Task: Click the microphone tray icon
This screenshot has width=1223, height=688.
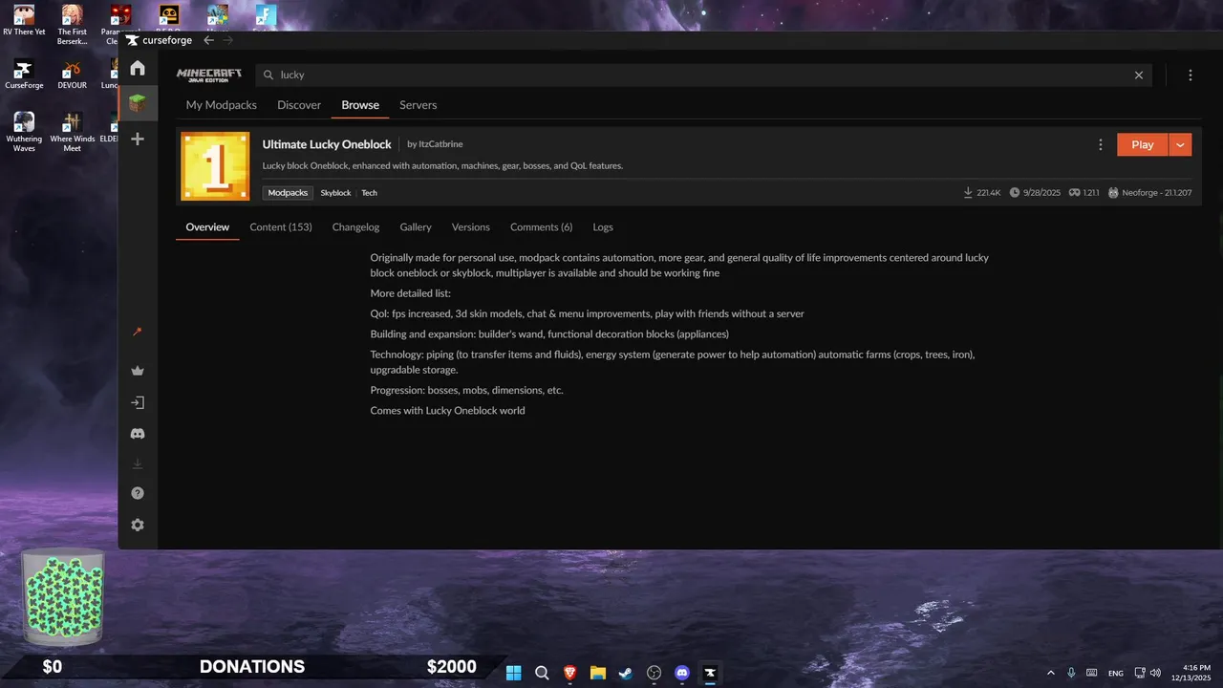Action: click(x=1072, y=673)
